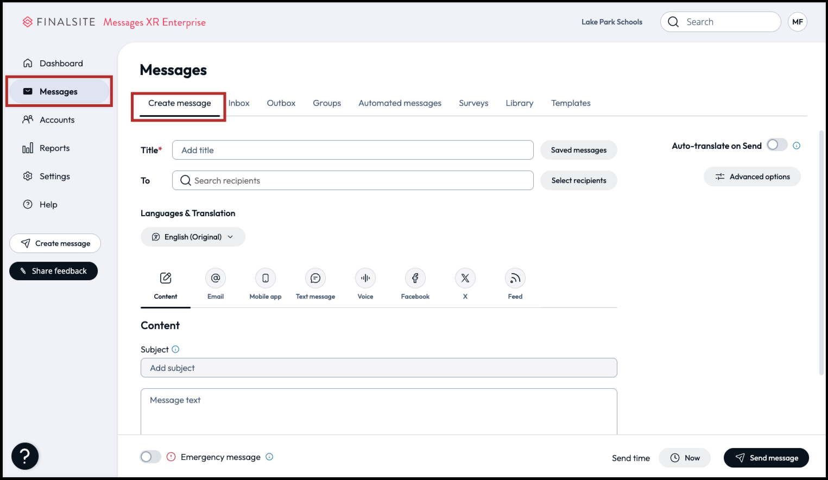The height and width of the screenshot is (480, 828).
Task: Open the Send time Now selector
Action: [684, 458]
